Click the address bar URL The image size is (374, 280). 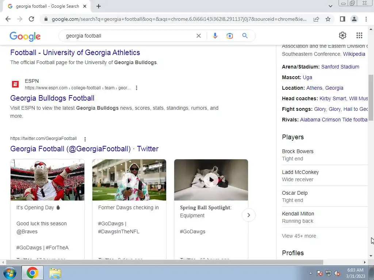pos(179,19)
